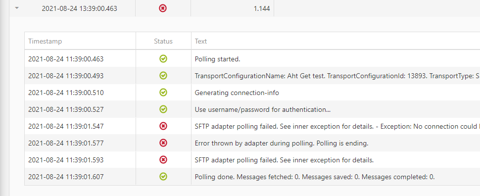
Task: Select timestamp 2021-08-24 11:39:00.510 cell
Action: [x=66, y=93]
